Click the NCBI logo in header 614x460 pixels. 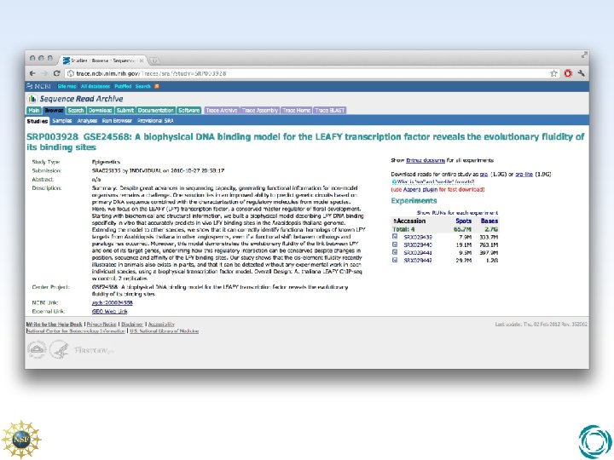[x=38, y=86]
